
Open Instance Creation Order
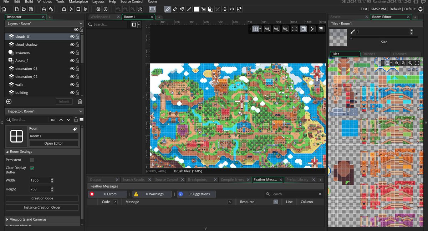pyautogui.click(x=42, y=207)
